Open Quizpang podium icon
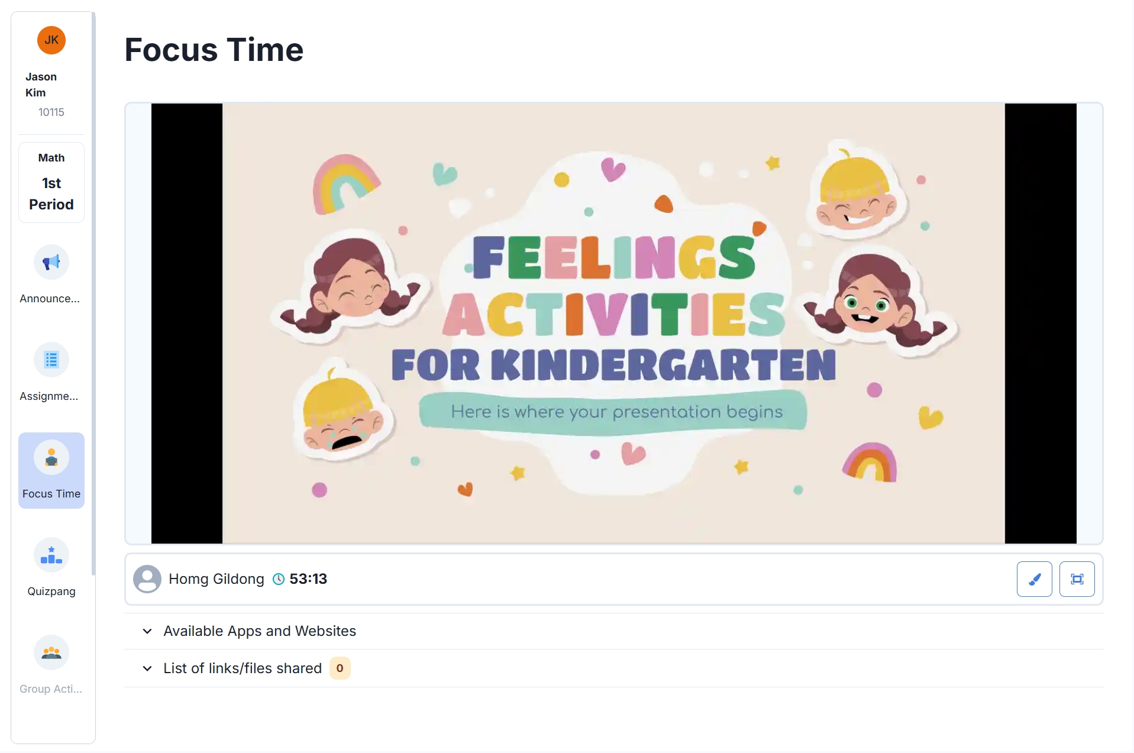Screen dimensions: 1134x753 point(51,555)
